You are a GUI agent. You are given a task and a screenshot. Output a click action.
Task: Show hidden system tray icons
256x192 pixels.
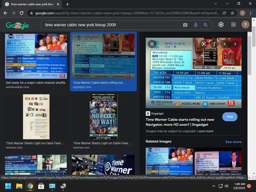[x=213, y=186]
